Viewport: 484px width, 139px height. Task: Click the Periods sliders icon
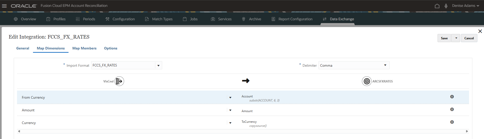(x=78, y=19)
